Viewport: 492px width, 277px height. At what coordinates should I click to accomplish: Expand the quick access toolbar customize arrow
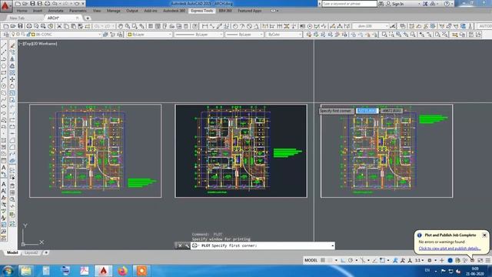pos(83,4)
